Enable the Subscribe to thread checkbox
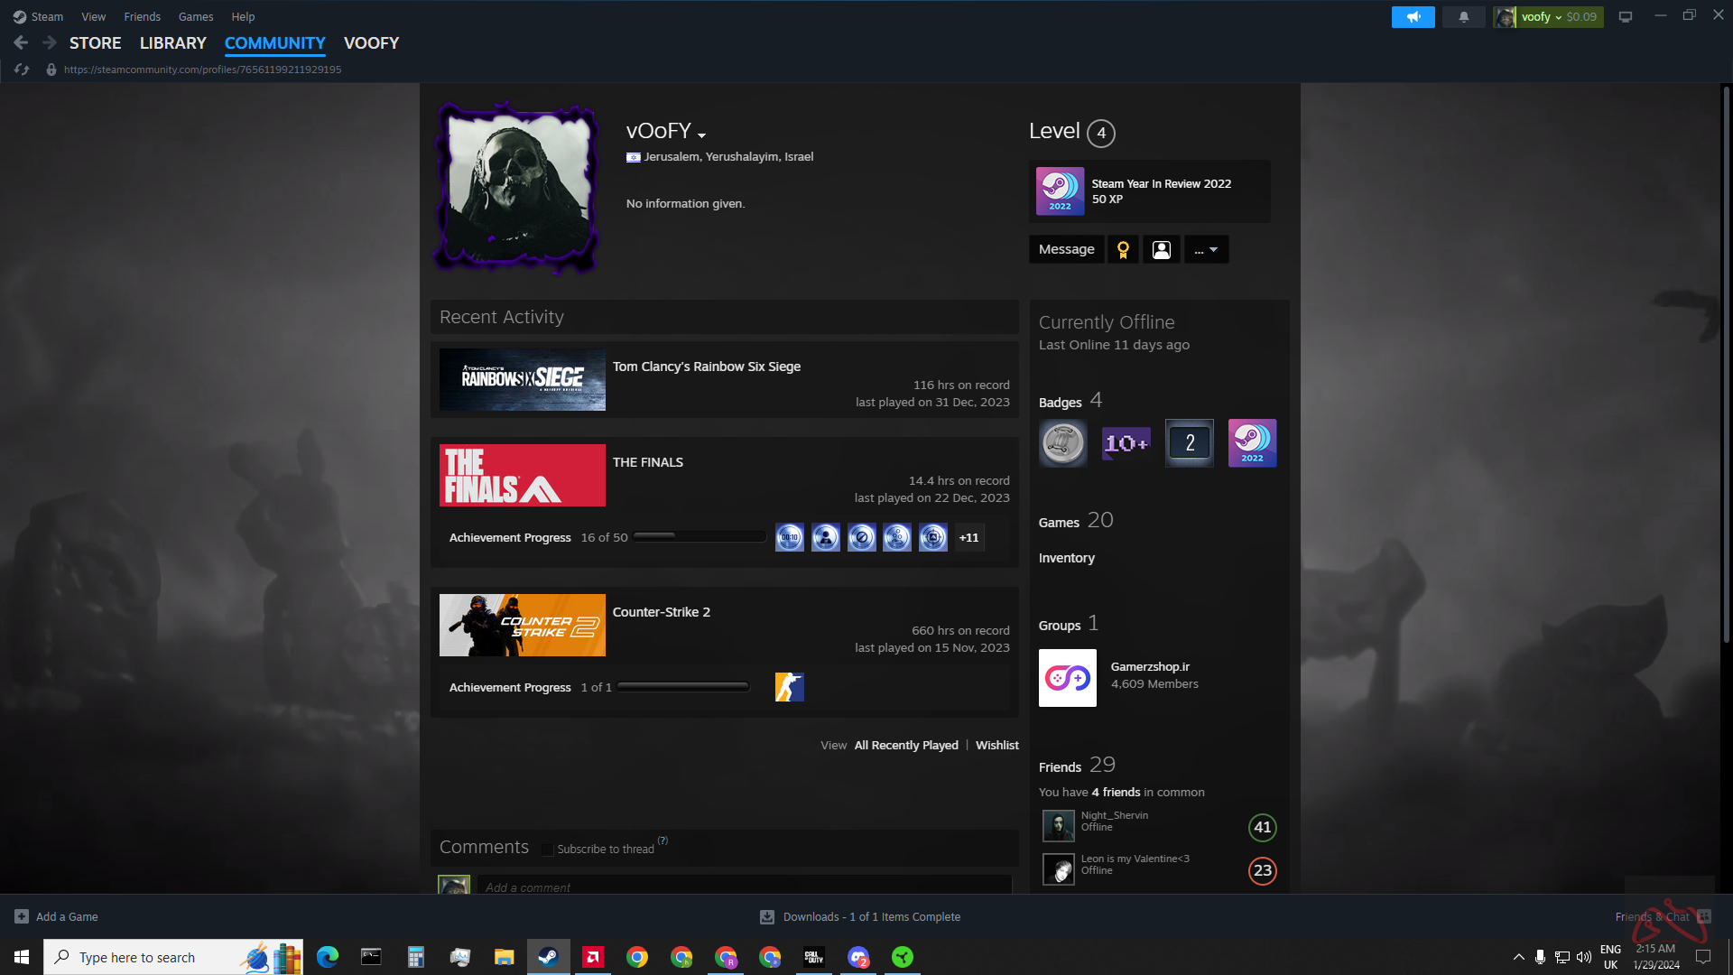 click(x=547, y=850)
